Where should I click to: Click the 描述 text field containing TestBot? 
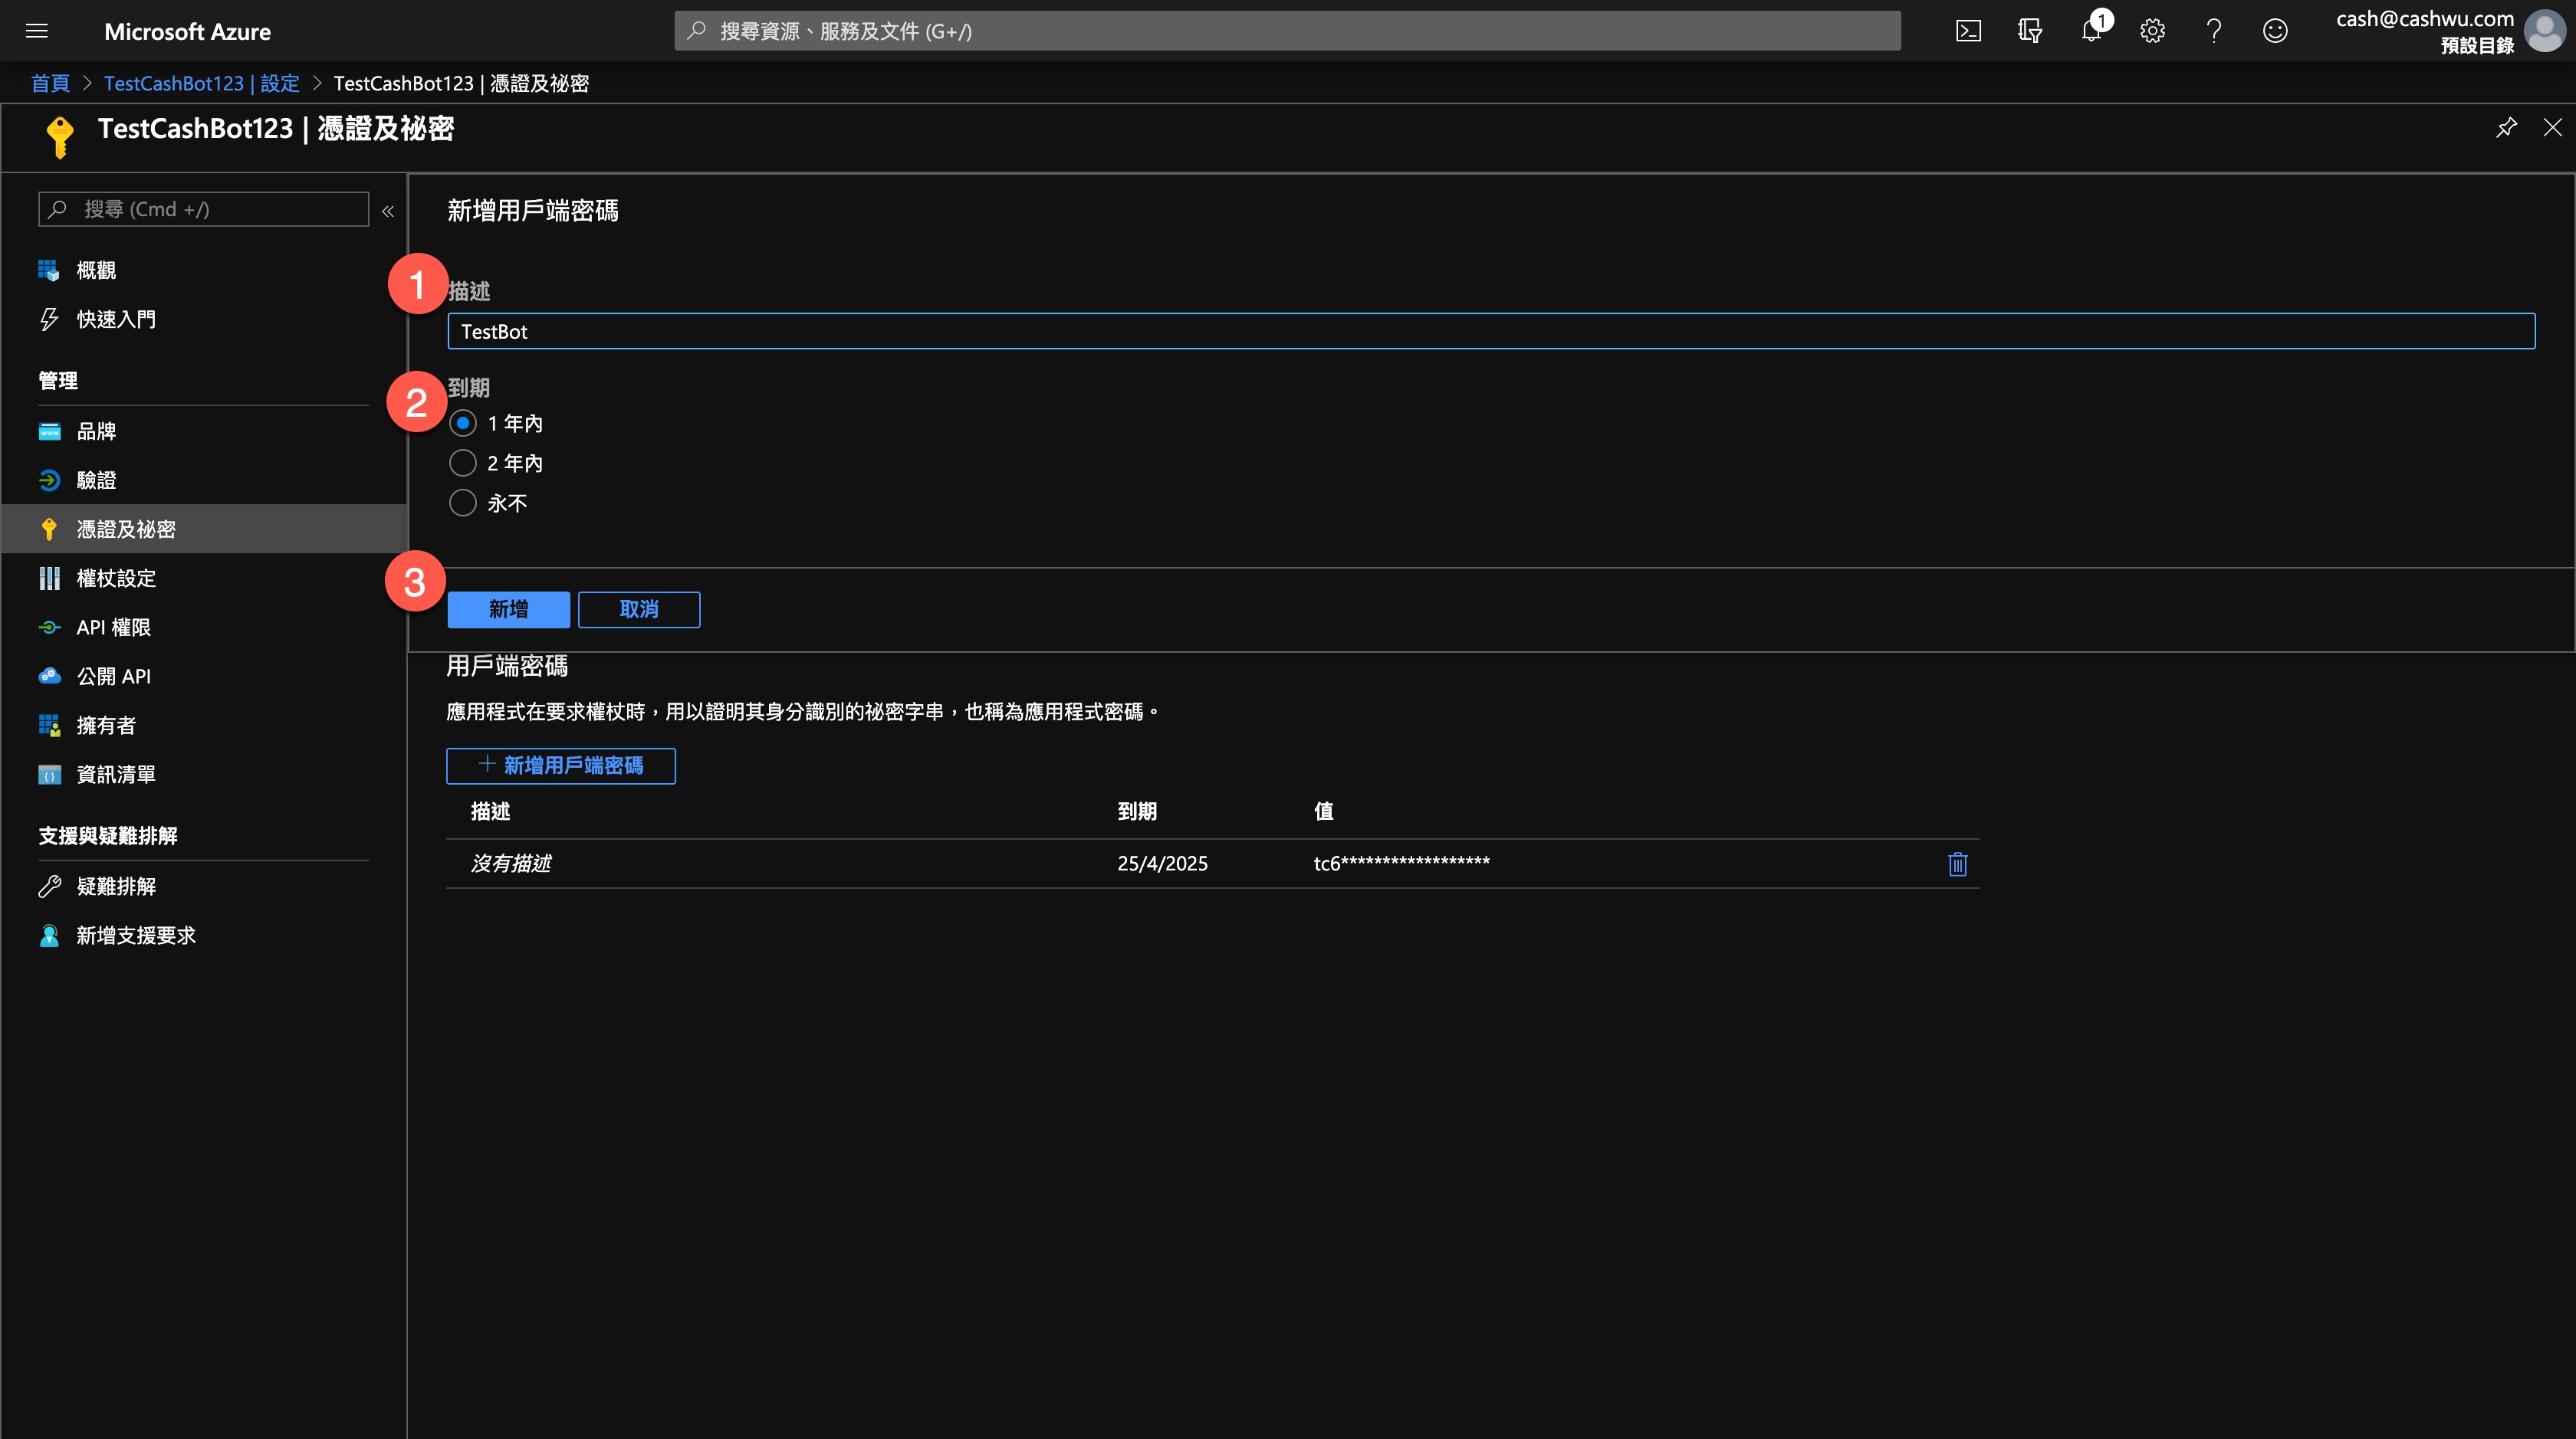pyautogui.click(x=1490, y=332)
